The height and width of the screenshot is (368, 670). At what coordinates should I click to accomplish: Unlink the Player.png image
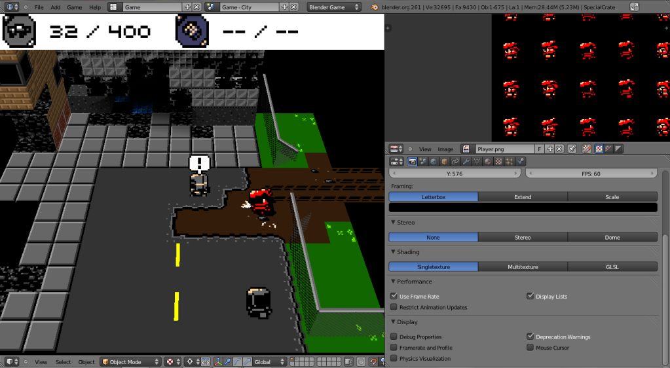(x=559, y=149)
